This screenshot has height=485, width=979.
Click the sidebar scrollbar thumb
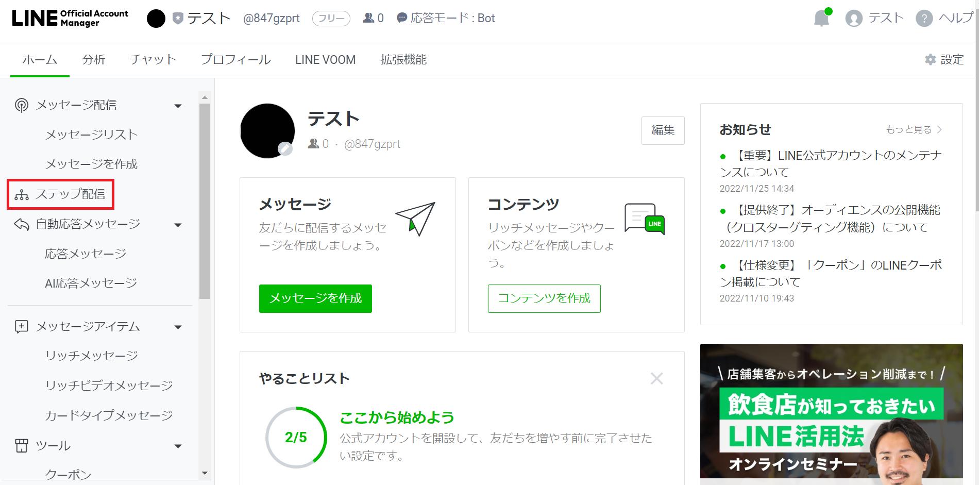click(x=205, y=201)
